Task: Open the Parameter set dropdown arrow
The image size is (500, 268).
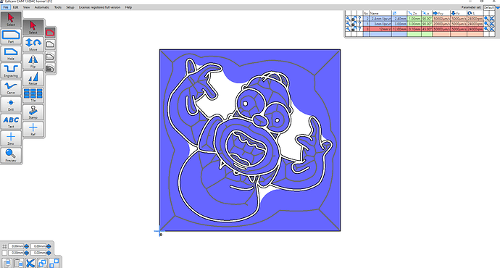Action: [497, 7]
